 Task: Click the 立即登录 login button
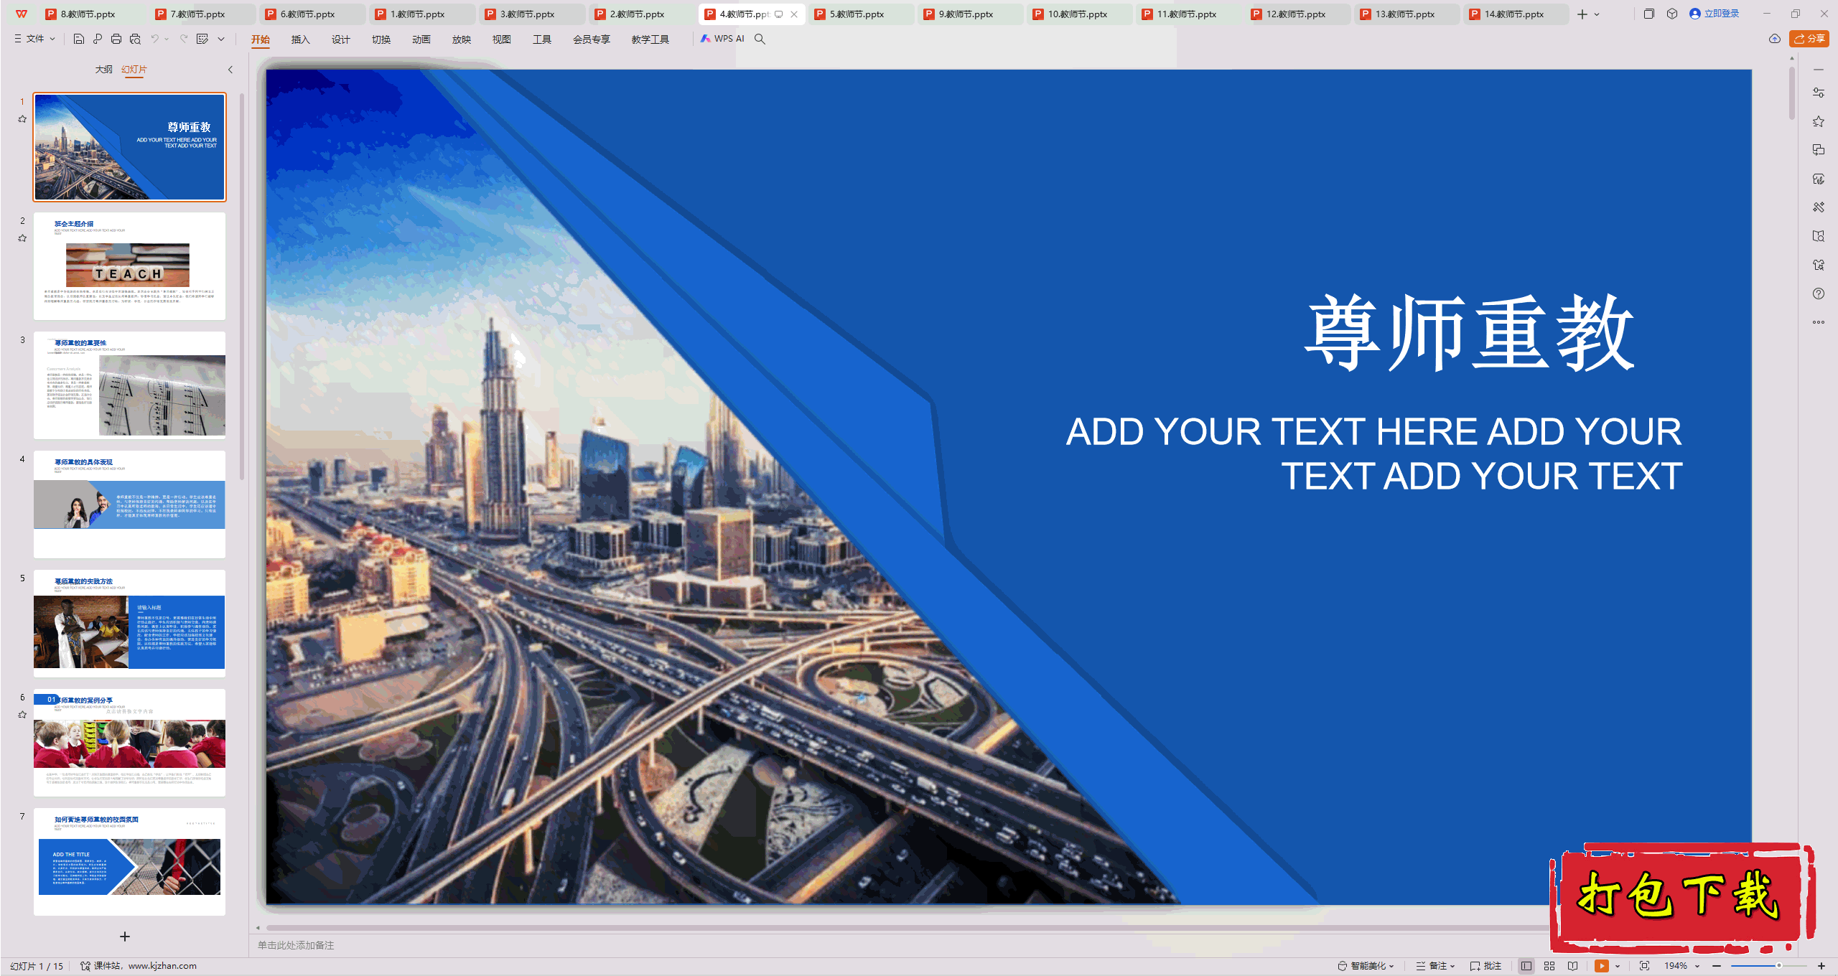coord(1715,14)
